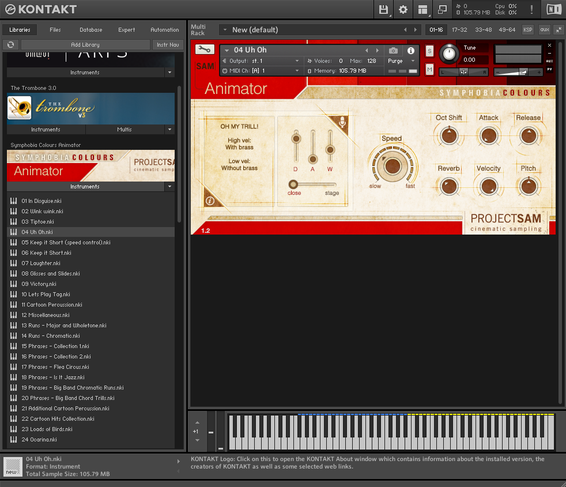Click the Speed knob

(392, 166)
